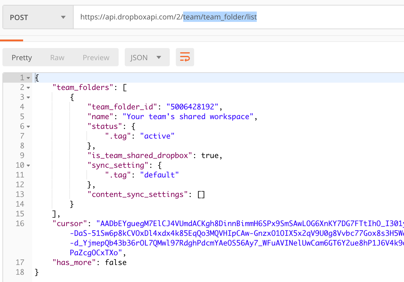Screen dimensions: 404x282
Task: Click the cursor string ending "PaZcgOCxTXo"
Action: click(x=96, y=253)
